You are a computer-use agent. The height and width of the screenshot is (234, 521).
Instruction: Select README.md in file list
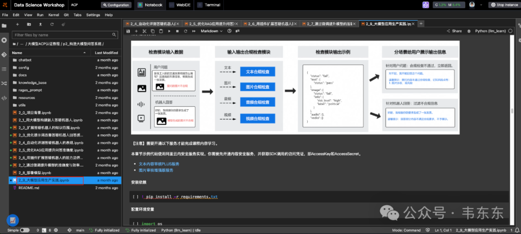point(29,188)
